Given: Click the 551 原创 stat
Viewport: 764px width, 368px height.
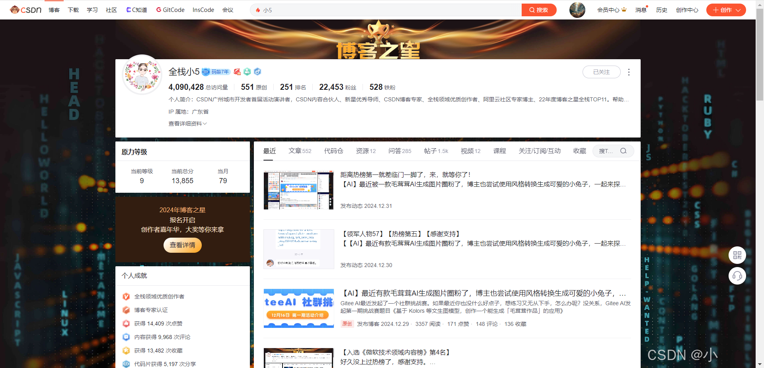Looking at the screenshot, I should pos(254,87).
